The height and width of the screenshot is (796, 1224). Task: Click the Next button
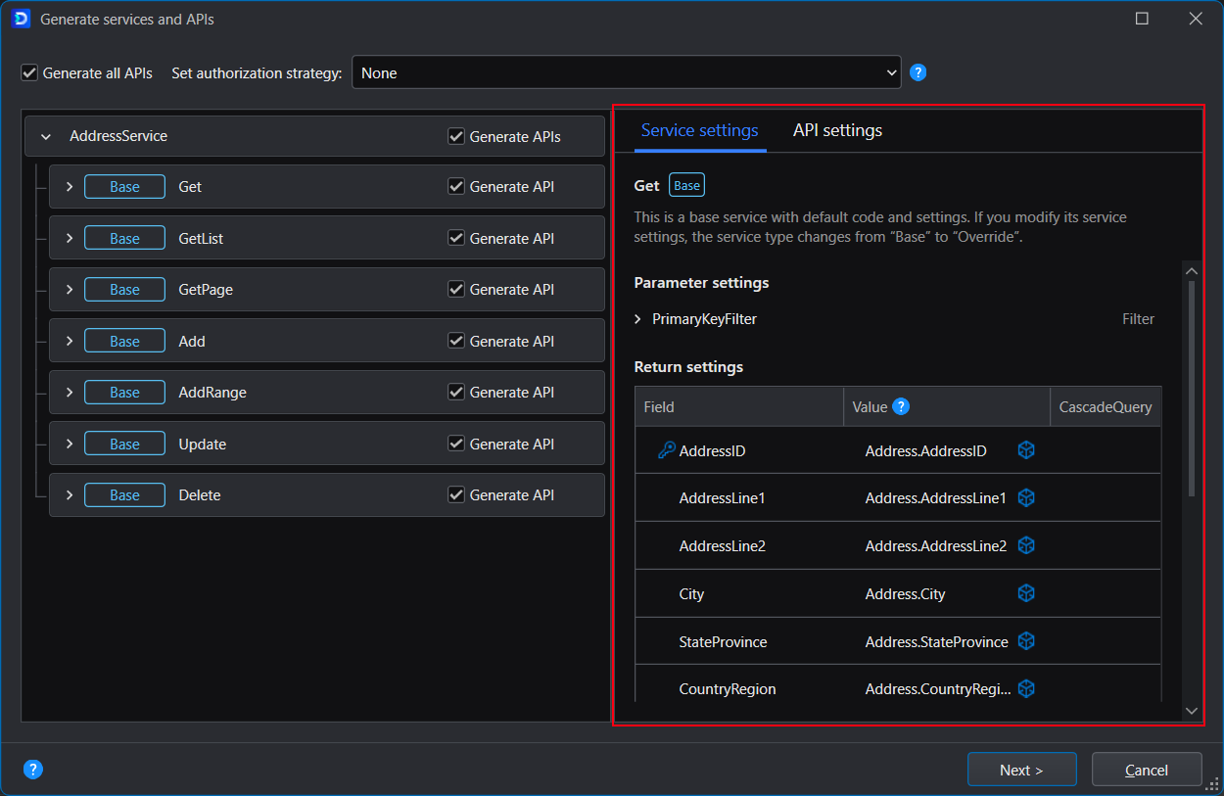(x=1021, y=770)
